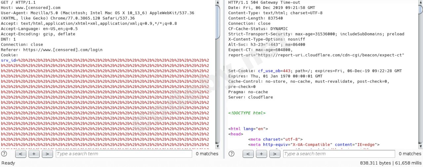Click the '<!DOCTYPE html>' line
This screenshot has height=167, width=423.
pyautogui.click(x=247, y=113)
